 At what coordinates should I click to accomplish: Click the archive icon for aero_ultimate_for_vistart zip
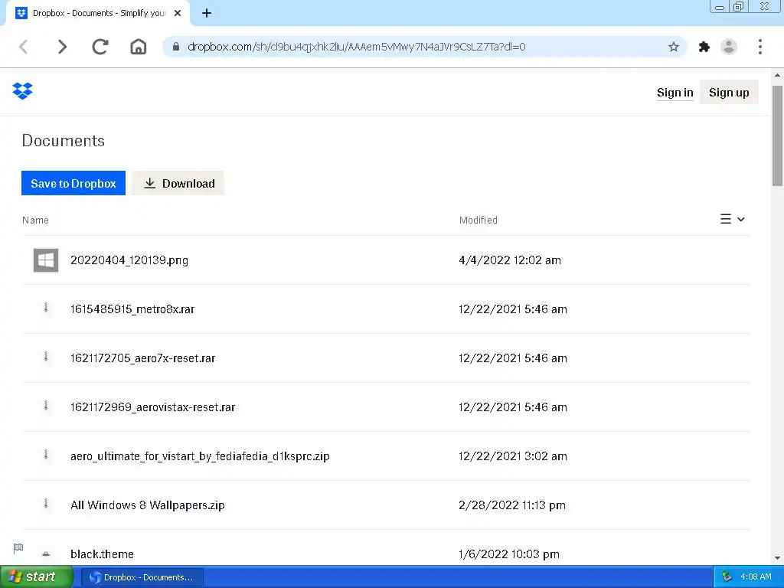46,455
